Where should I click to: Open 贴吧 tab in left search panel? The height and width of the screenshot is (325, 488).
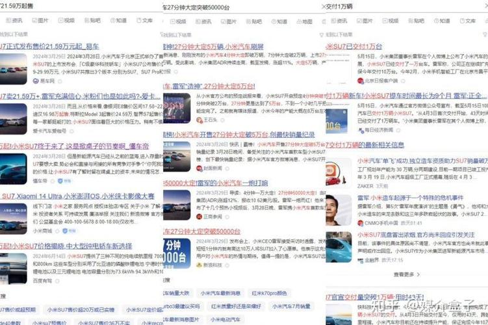[x=92, y=21]
